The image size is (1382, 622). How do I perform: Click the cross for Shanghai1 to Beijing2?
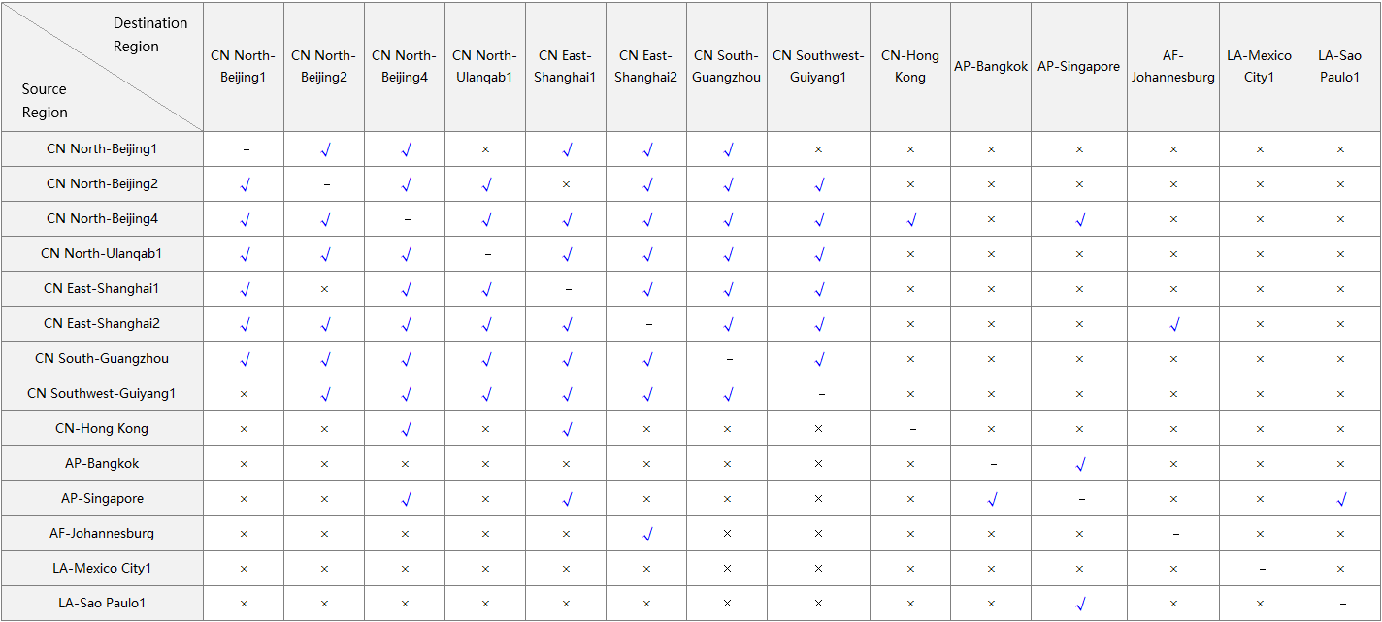pos(325,289)
